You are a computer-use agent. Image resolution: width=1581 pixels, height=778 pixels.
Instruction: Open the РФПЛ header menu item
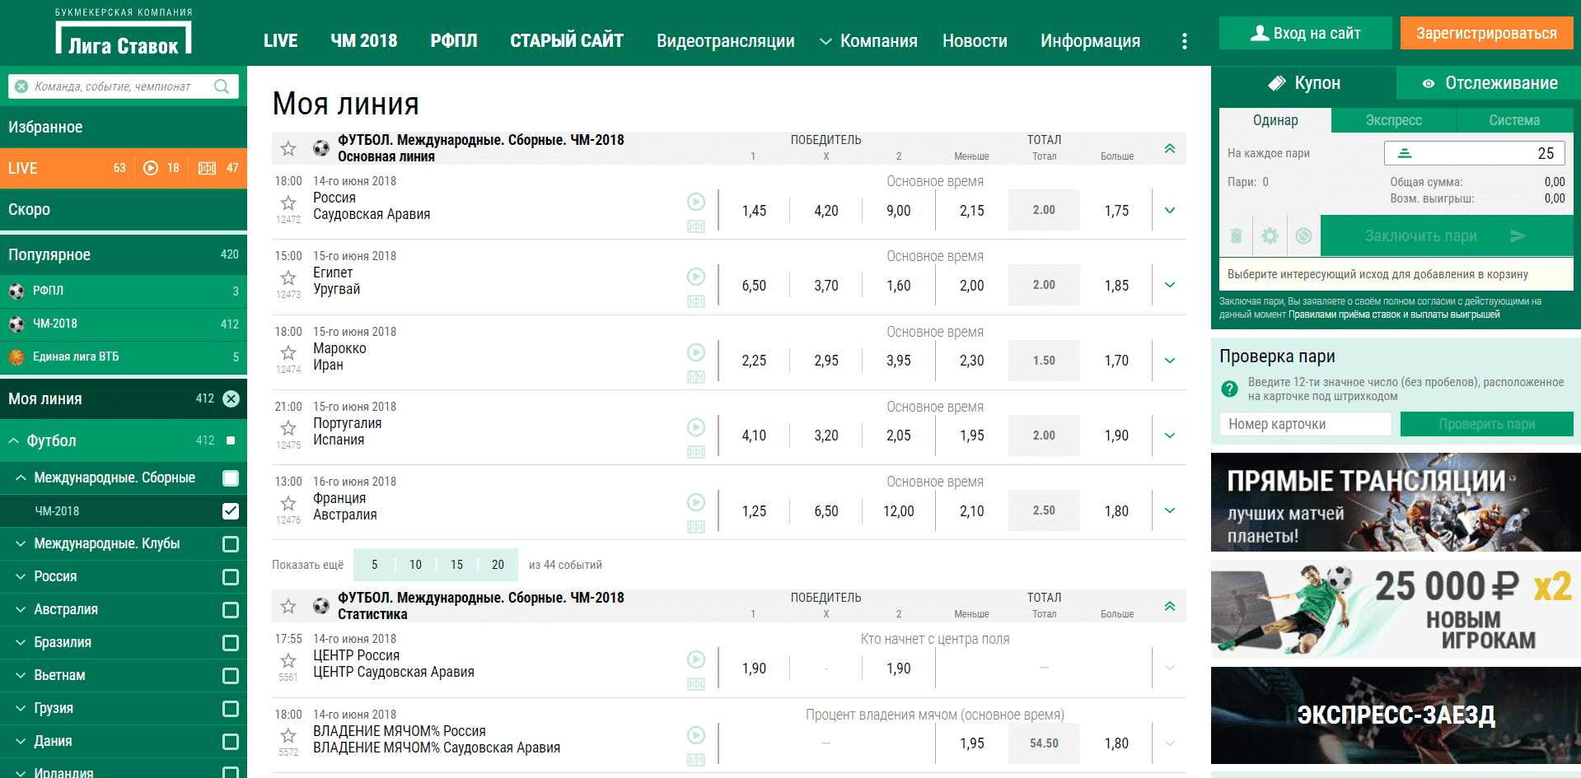(454, 41)
